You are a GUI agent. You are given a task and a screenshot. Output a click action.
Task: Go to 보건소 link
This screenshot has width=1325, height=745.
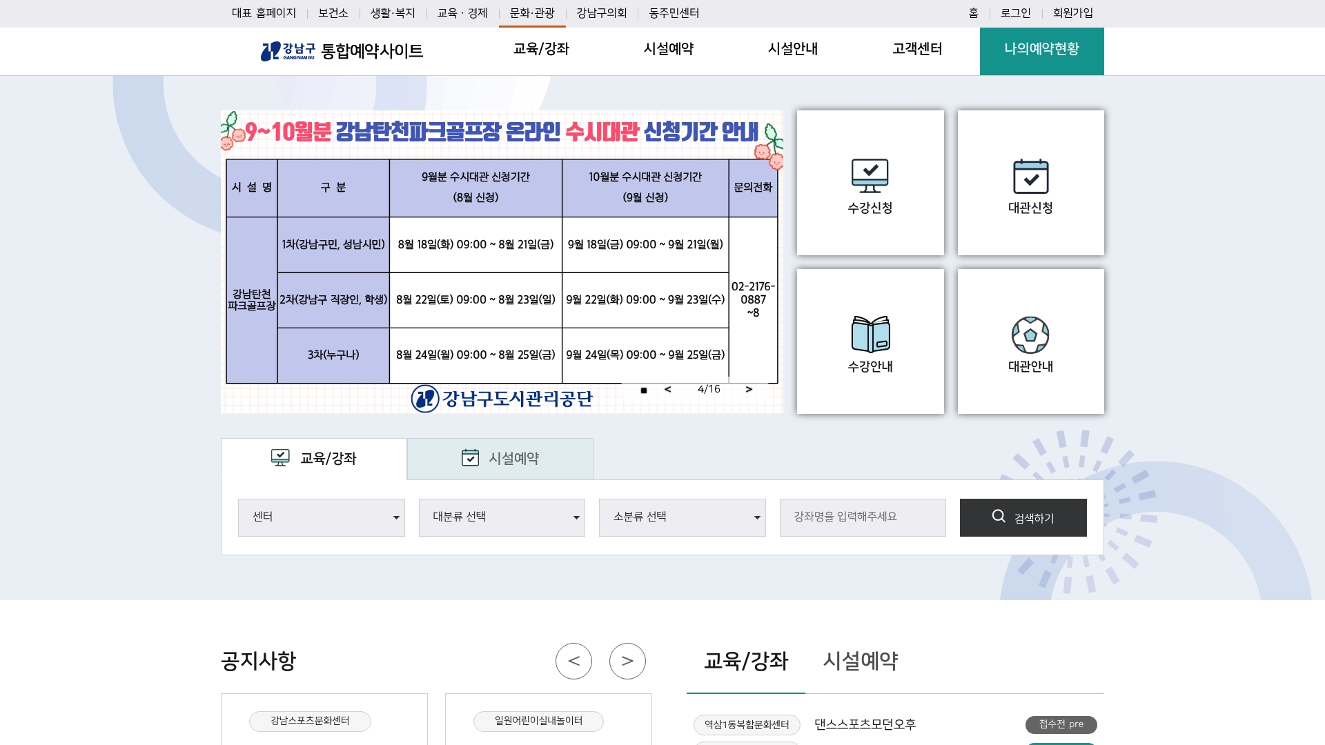(x=333, y=13)
